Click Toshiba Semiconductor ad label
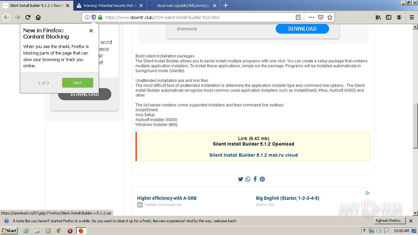This screenshot has height=235, width=418. click(x=163, y=205)
